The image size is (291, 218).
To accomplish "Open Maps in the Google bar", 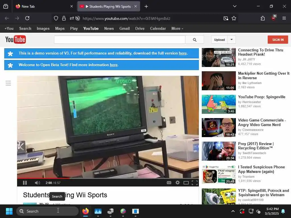I will click(x=60, y=29).
